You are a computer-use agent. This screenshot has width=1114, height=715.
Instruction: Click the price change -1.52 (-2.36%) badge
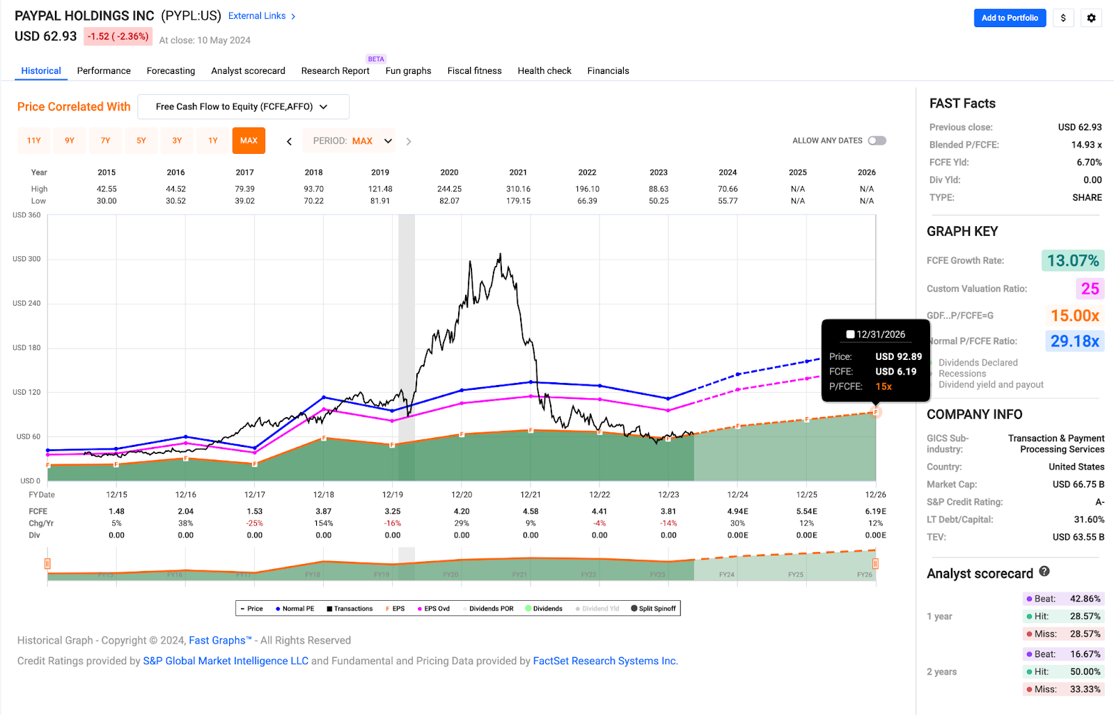click(118, 36)
